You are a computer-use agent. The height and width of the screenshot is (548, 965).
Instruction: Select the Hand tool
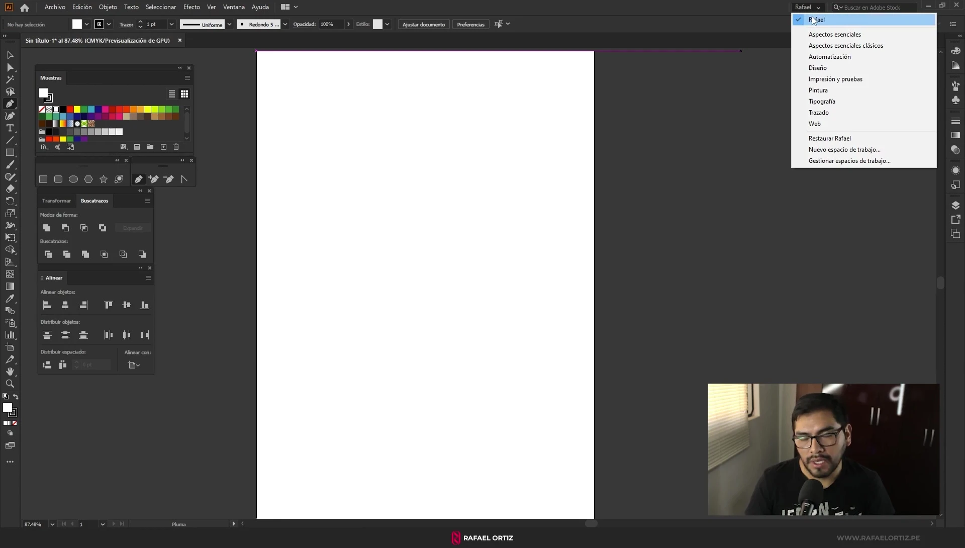point(10,372)
